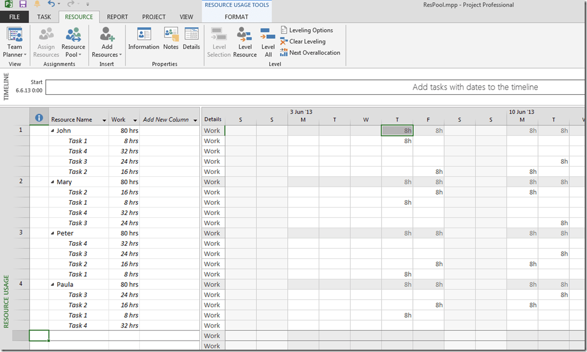This screenshot has width=587, height=352.
Task: Open the Work column dropdown arrow
Action: (135, 120)
